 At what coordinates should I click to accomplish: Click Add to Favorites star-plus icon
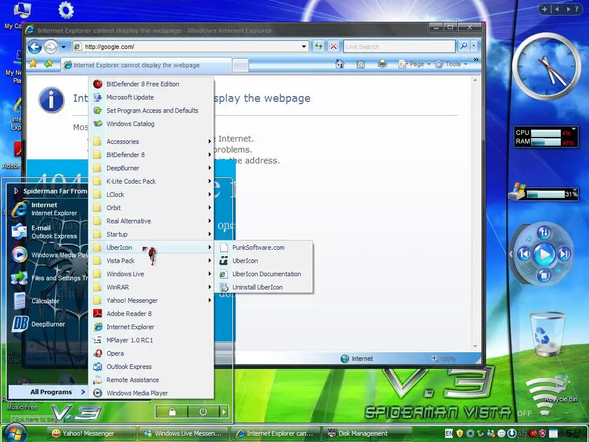click(48, 64)
